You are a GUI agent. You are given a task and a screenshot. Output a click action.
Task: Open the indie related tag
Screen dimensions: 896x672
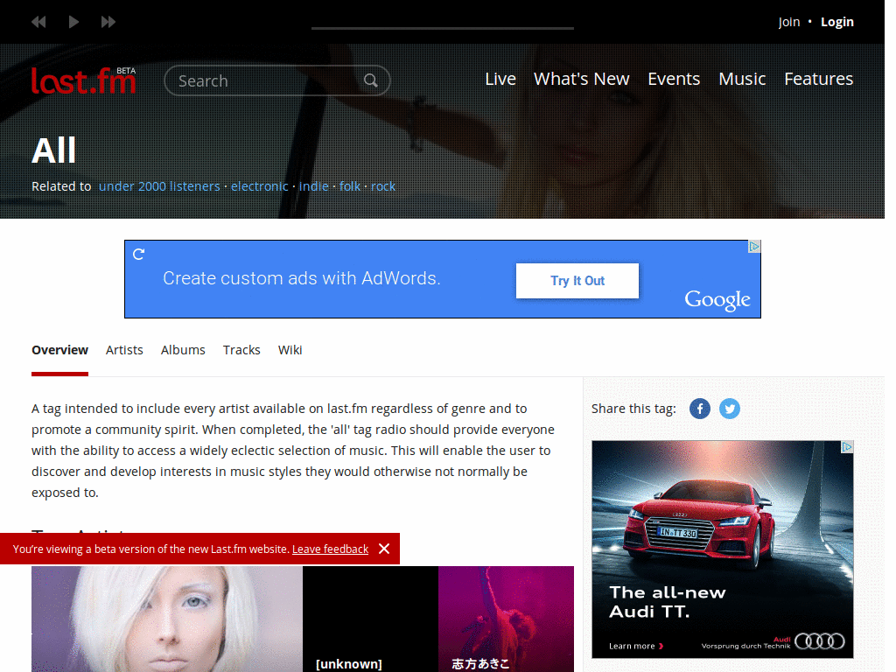pos(314,186)
